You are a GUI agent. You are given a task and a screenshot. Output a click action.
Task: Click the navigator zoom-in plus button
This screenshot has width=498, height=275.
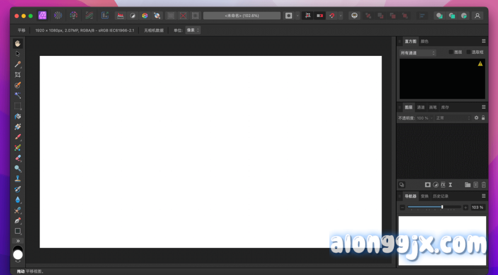pyautogui.click(x=465, y=207)
